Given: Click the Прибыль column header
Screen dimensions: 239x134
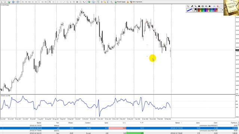Looking at the screenshot, I should (234, 122).
